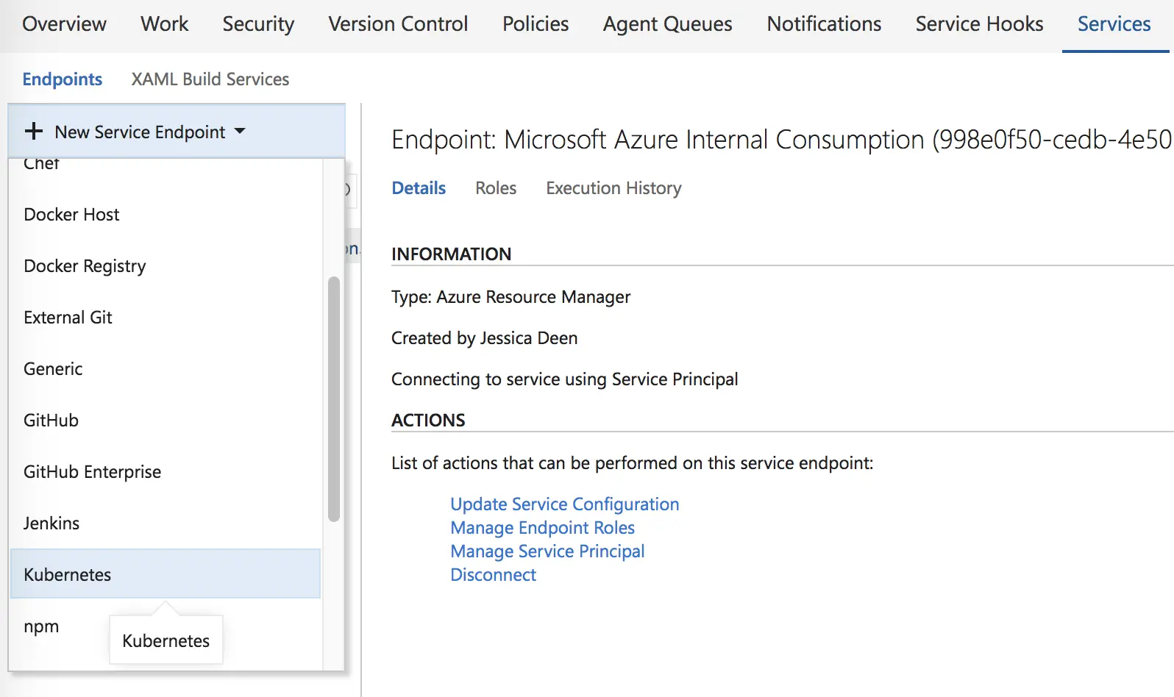The height and width of the screenshot is (697, 1174).
Task: Click 'Type: Azure Resource Manager' text
Action: coord(510,297)
